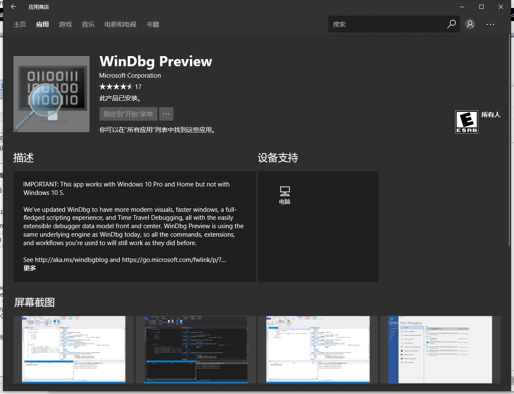Switch to the 游戏 tab
The height and width of the screenshot is (394, 514).
tap(65, 24)
